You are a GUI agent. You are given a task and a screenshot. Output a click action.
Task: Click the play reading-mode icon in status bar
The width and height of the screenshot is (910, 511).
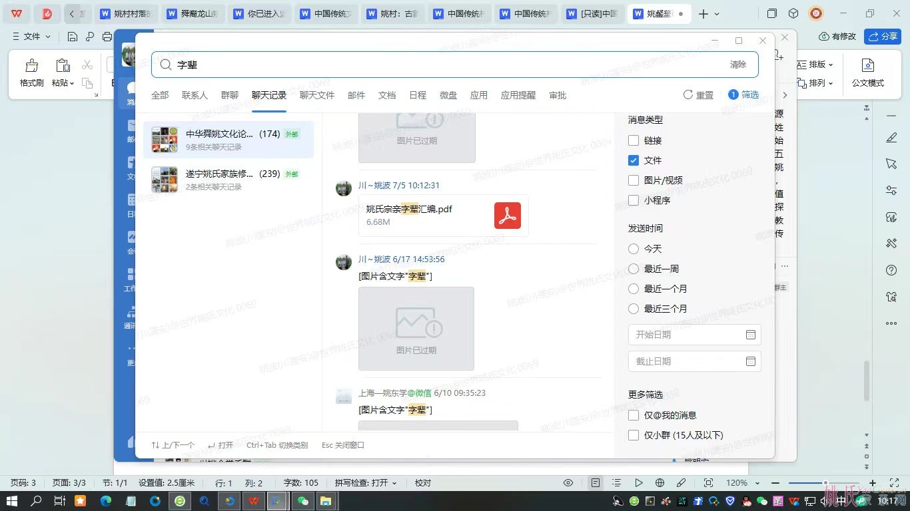coord(639,482)
